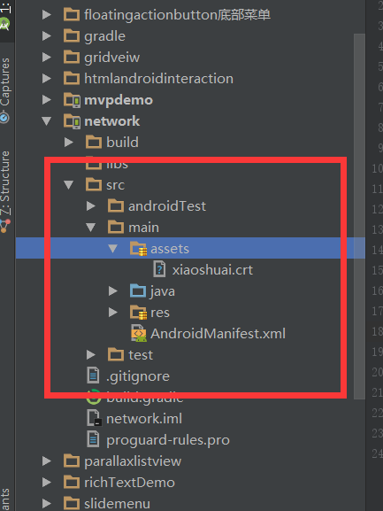Click the network.iml file icon
Viewport: 383px width, 511px height.
tap(94, 418)
